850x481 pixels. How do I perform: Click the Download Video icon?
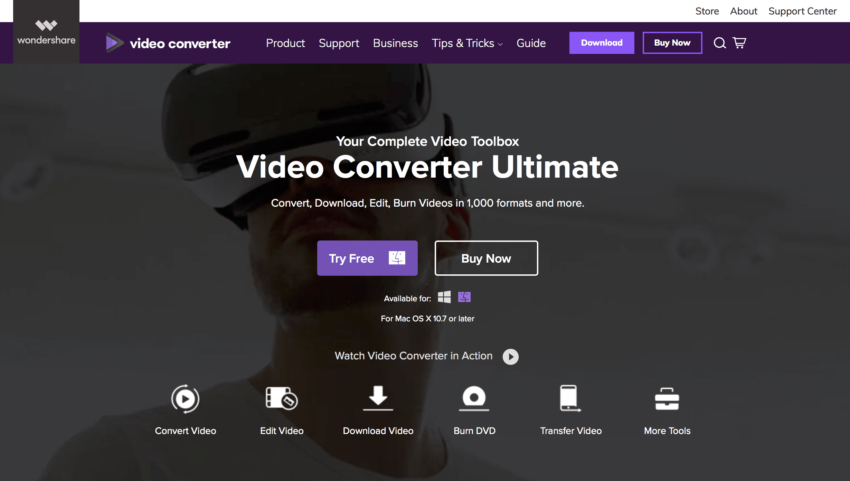[378, 398]
